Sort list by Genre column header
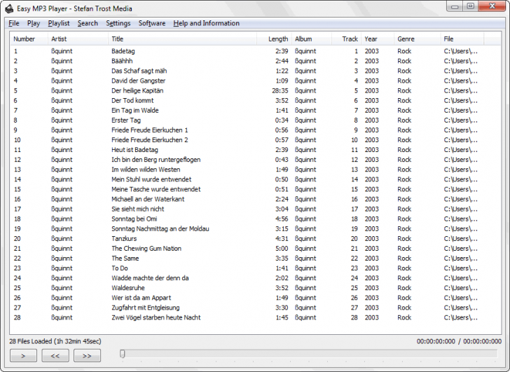Viewport: 510px width, 372px height. (418, 39)
